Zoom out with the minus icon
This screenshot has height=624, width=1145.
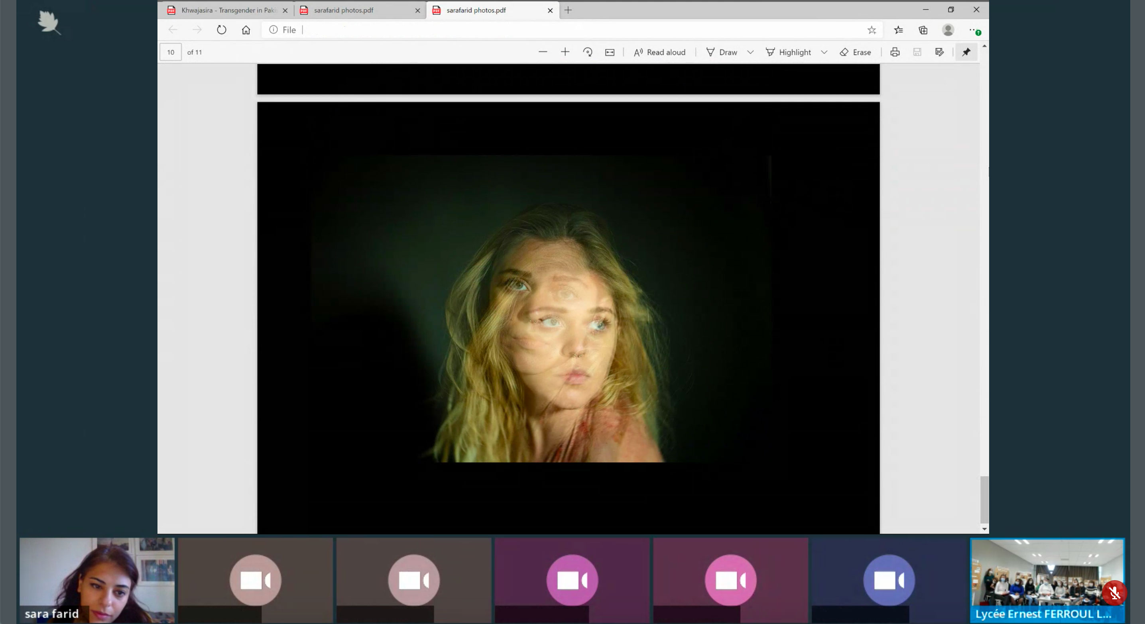(543, 52)
